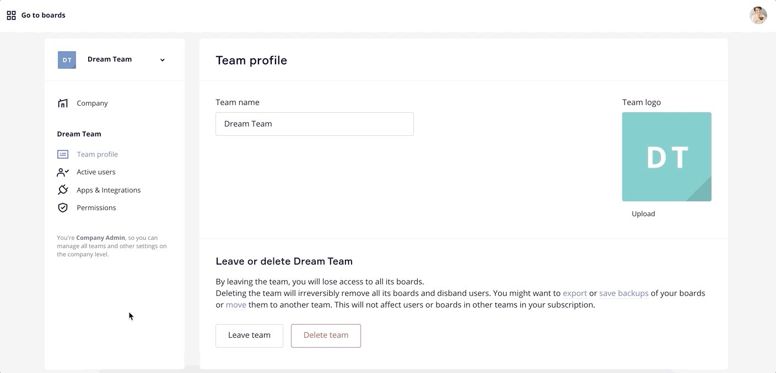Click the Team profile card icon
776x373 pixels.
63,155
